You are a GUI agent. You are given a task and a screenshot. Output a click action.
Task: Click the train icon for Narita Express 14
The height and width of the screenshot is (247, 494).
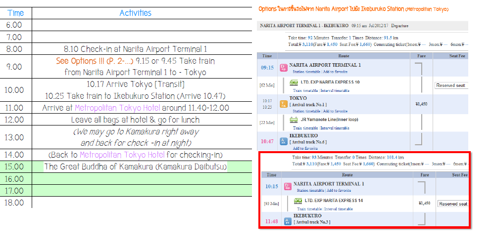(x=297, y=201)
